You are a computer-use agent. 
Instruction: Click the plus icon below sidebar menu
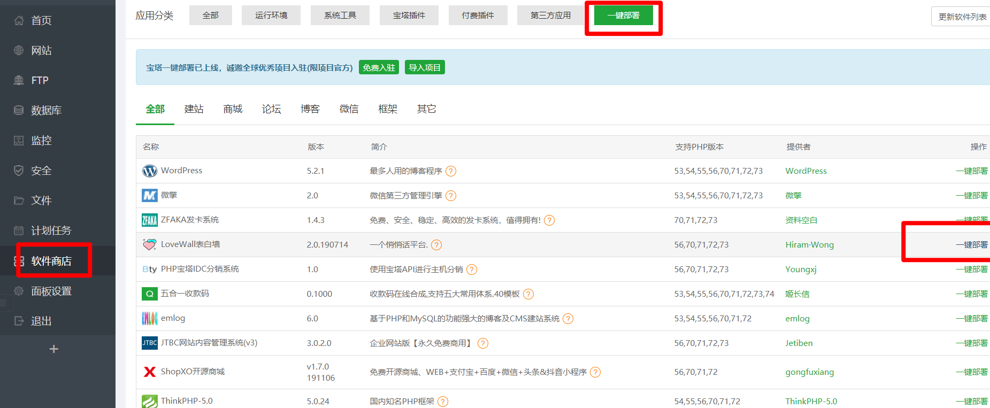pos(53,349)
